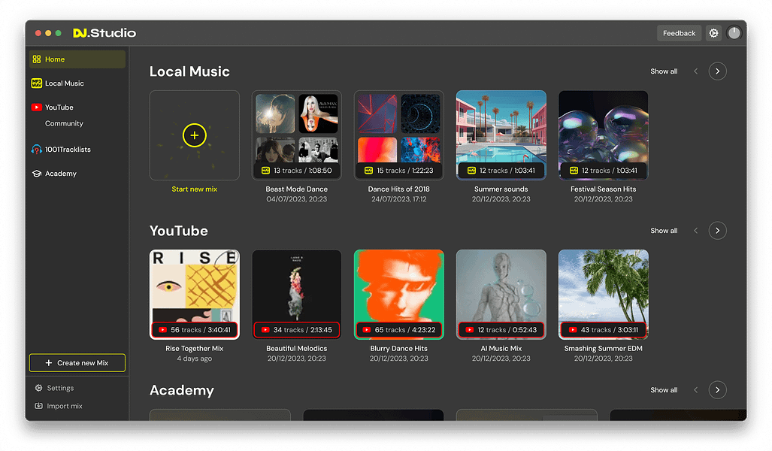Screen dimensions: 772x451
Task: Open Community under YouTube
Action: click(64, 123)
